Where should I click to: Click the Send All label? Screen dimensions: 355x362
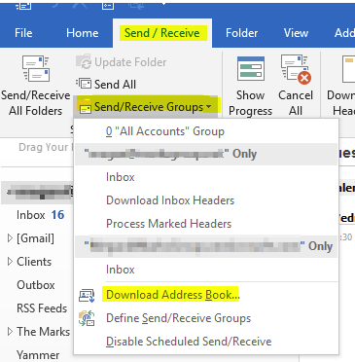(115, 85)
